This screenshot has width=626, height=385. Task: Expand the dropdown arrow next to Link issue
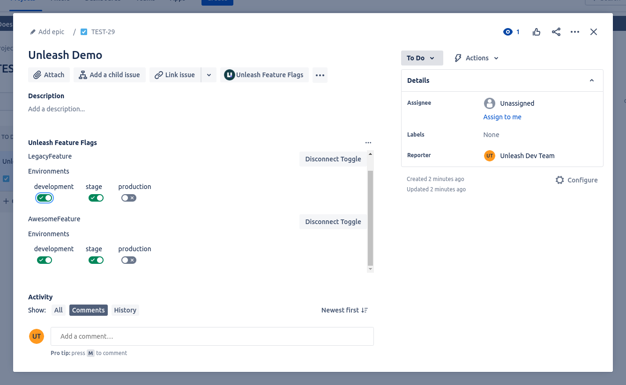tap(209, 75)
